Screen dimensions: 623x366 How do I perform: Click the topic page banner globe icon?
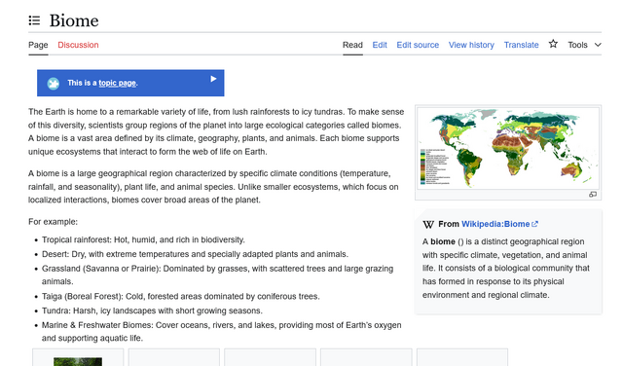tap(54, 84)
